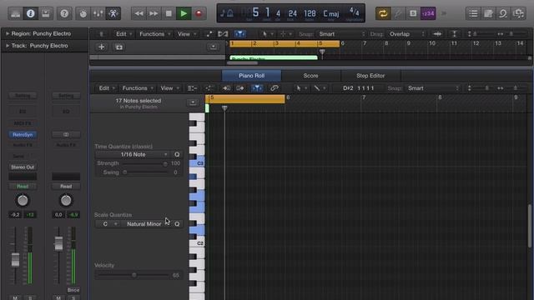This screenshot has width=534, height=300.
Task: Toggle the Editors scissors icon
Action: click(113, 13)
